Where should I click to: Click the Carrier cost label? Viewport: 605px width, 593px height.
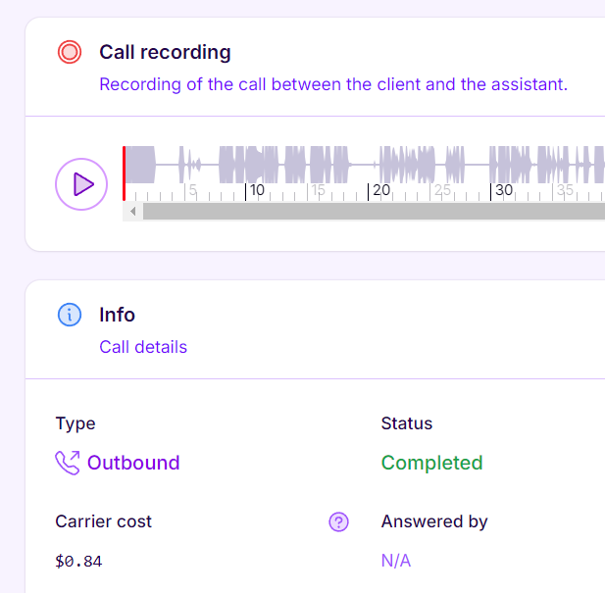coord(103,521)
